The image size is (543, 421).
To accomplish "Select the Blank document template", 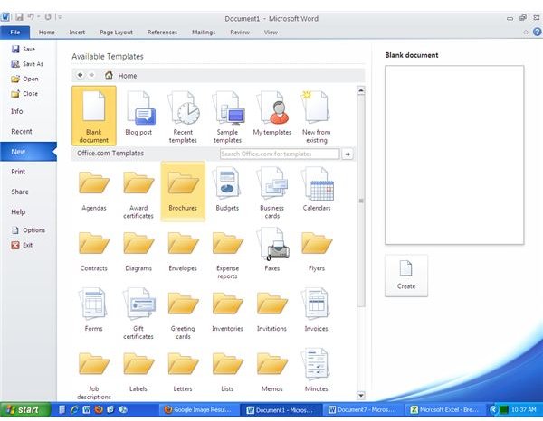I will [x=94, y=116].
